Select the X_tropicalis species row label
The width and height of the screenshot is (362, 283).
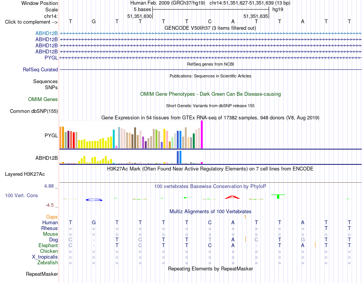[x=45, y=257]
